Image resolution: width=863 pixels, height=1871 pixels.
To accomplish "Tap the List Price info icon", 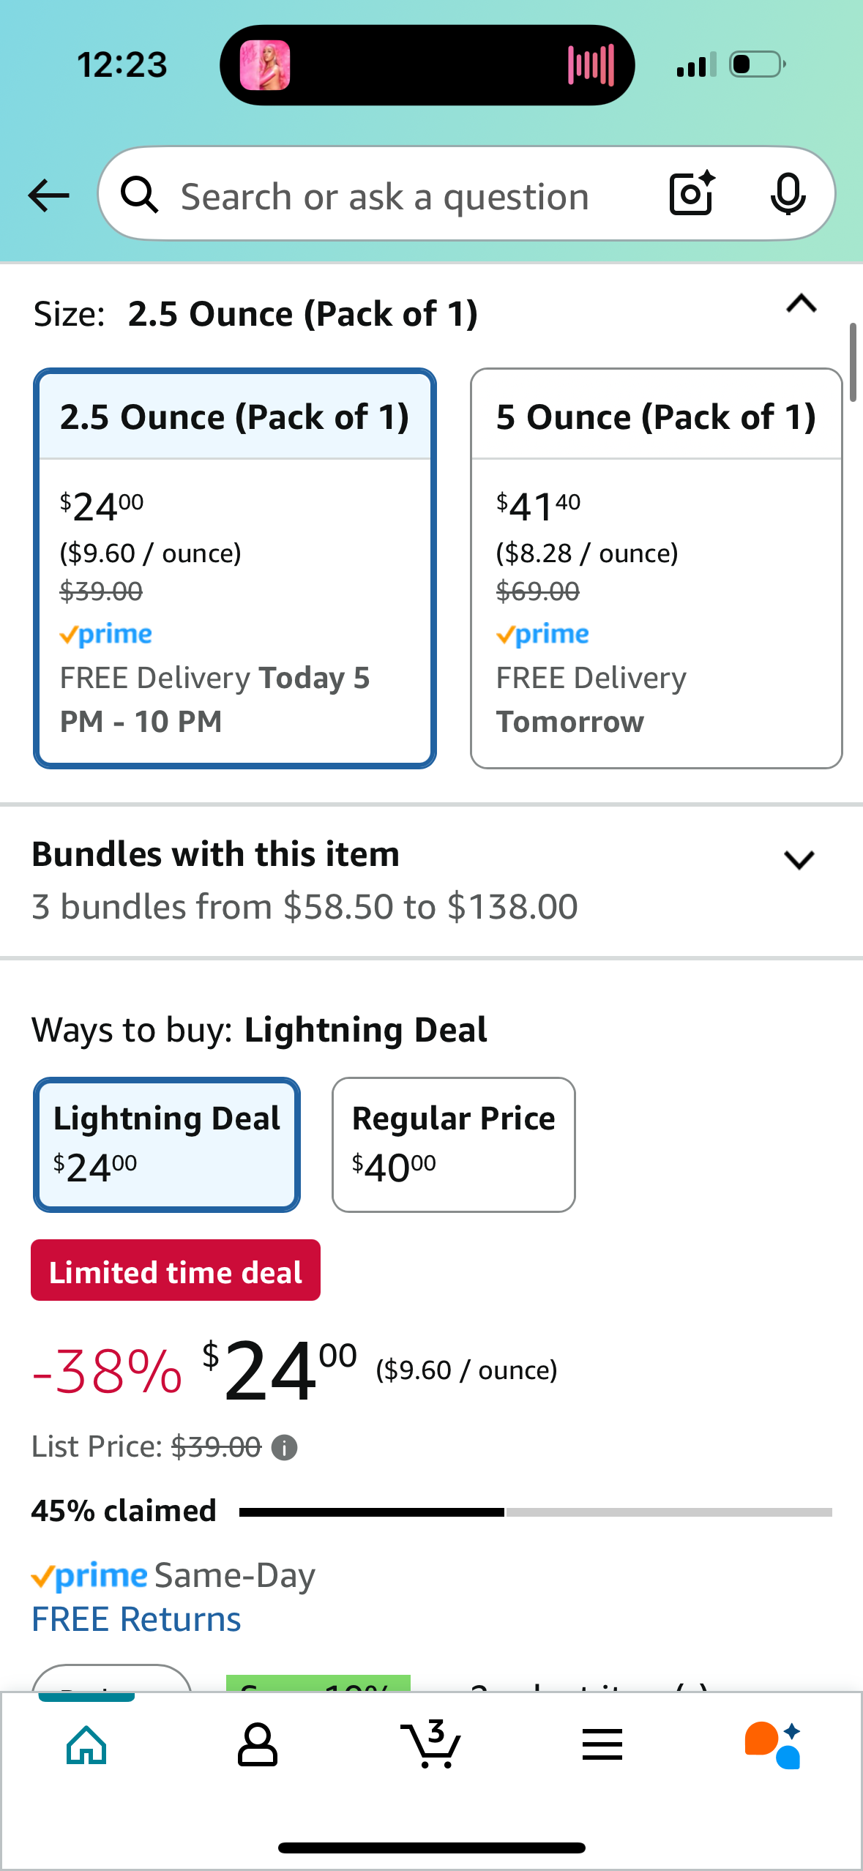I will (284, 1447).
